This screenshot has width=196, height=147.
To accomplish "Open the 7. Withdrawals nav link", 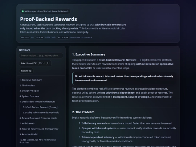I will pyautogui.click(x=27, y=123).
